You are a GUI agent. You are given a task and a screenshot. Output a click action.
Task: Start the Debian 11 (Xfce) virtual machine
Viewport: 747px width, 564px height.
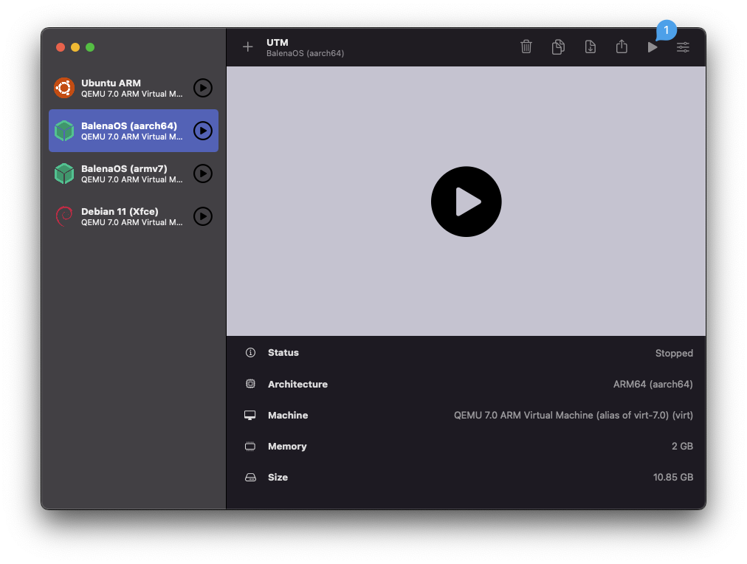[x=203, y=216]
